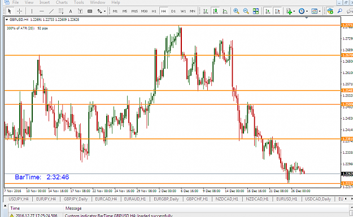
Task: Tile chart windows with the grid icon
Action: [x=256, y=11]
